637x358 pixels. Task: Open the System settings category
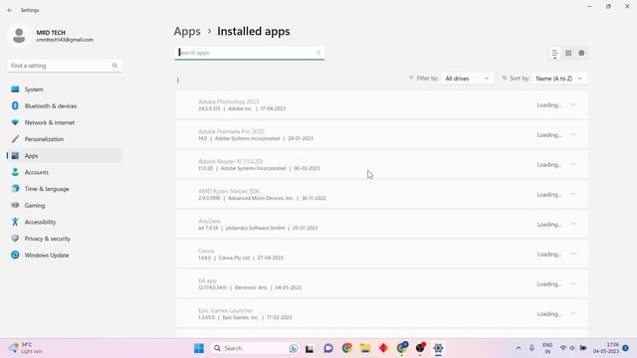click(x=65, y=89)
